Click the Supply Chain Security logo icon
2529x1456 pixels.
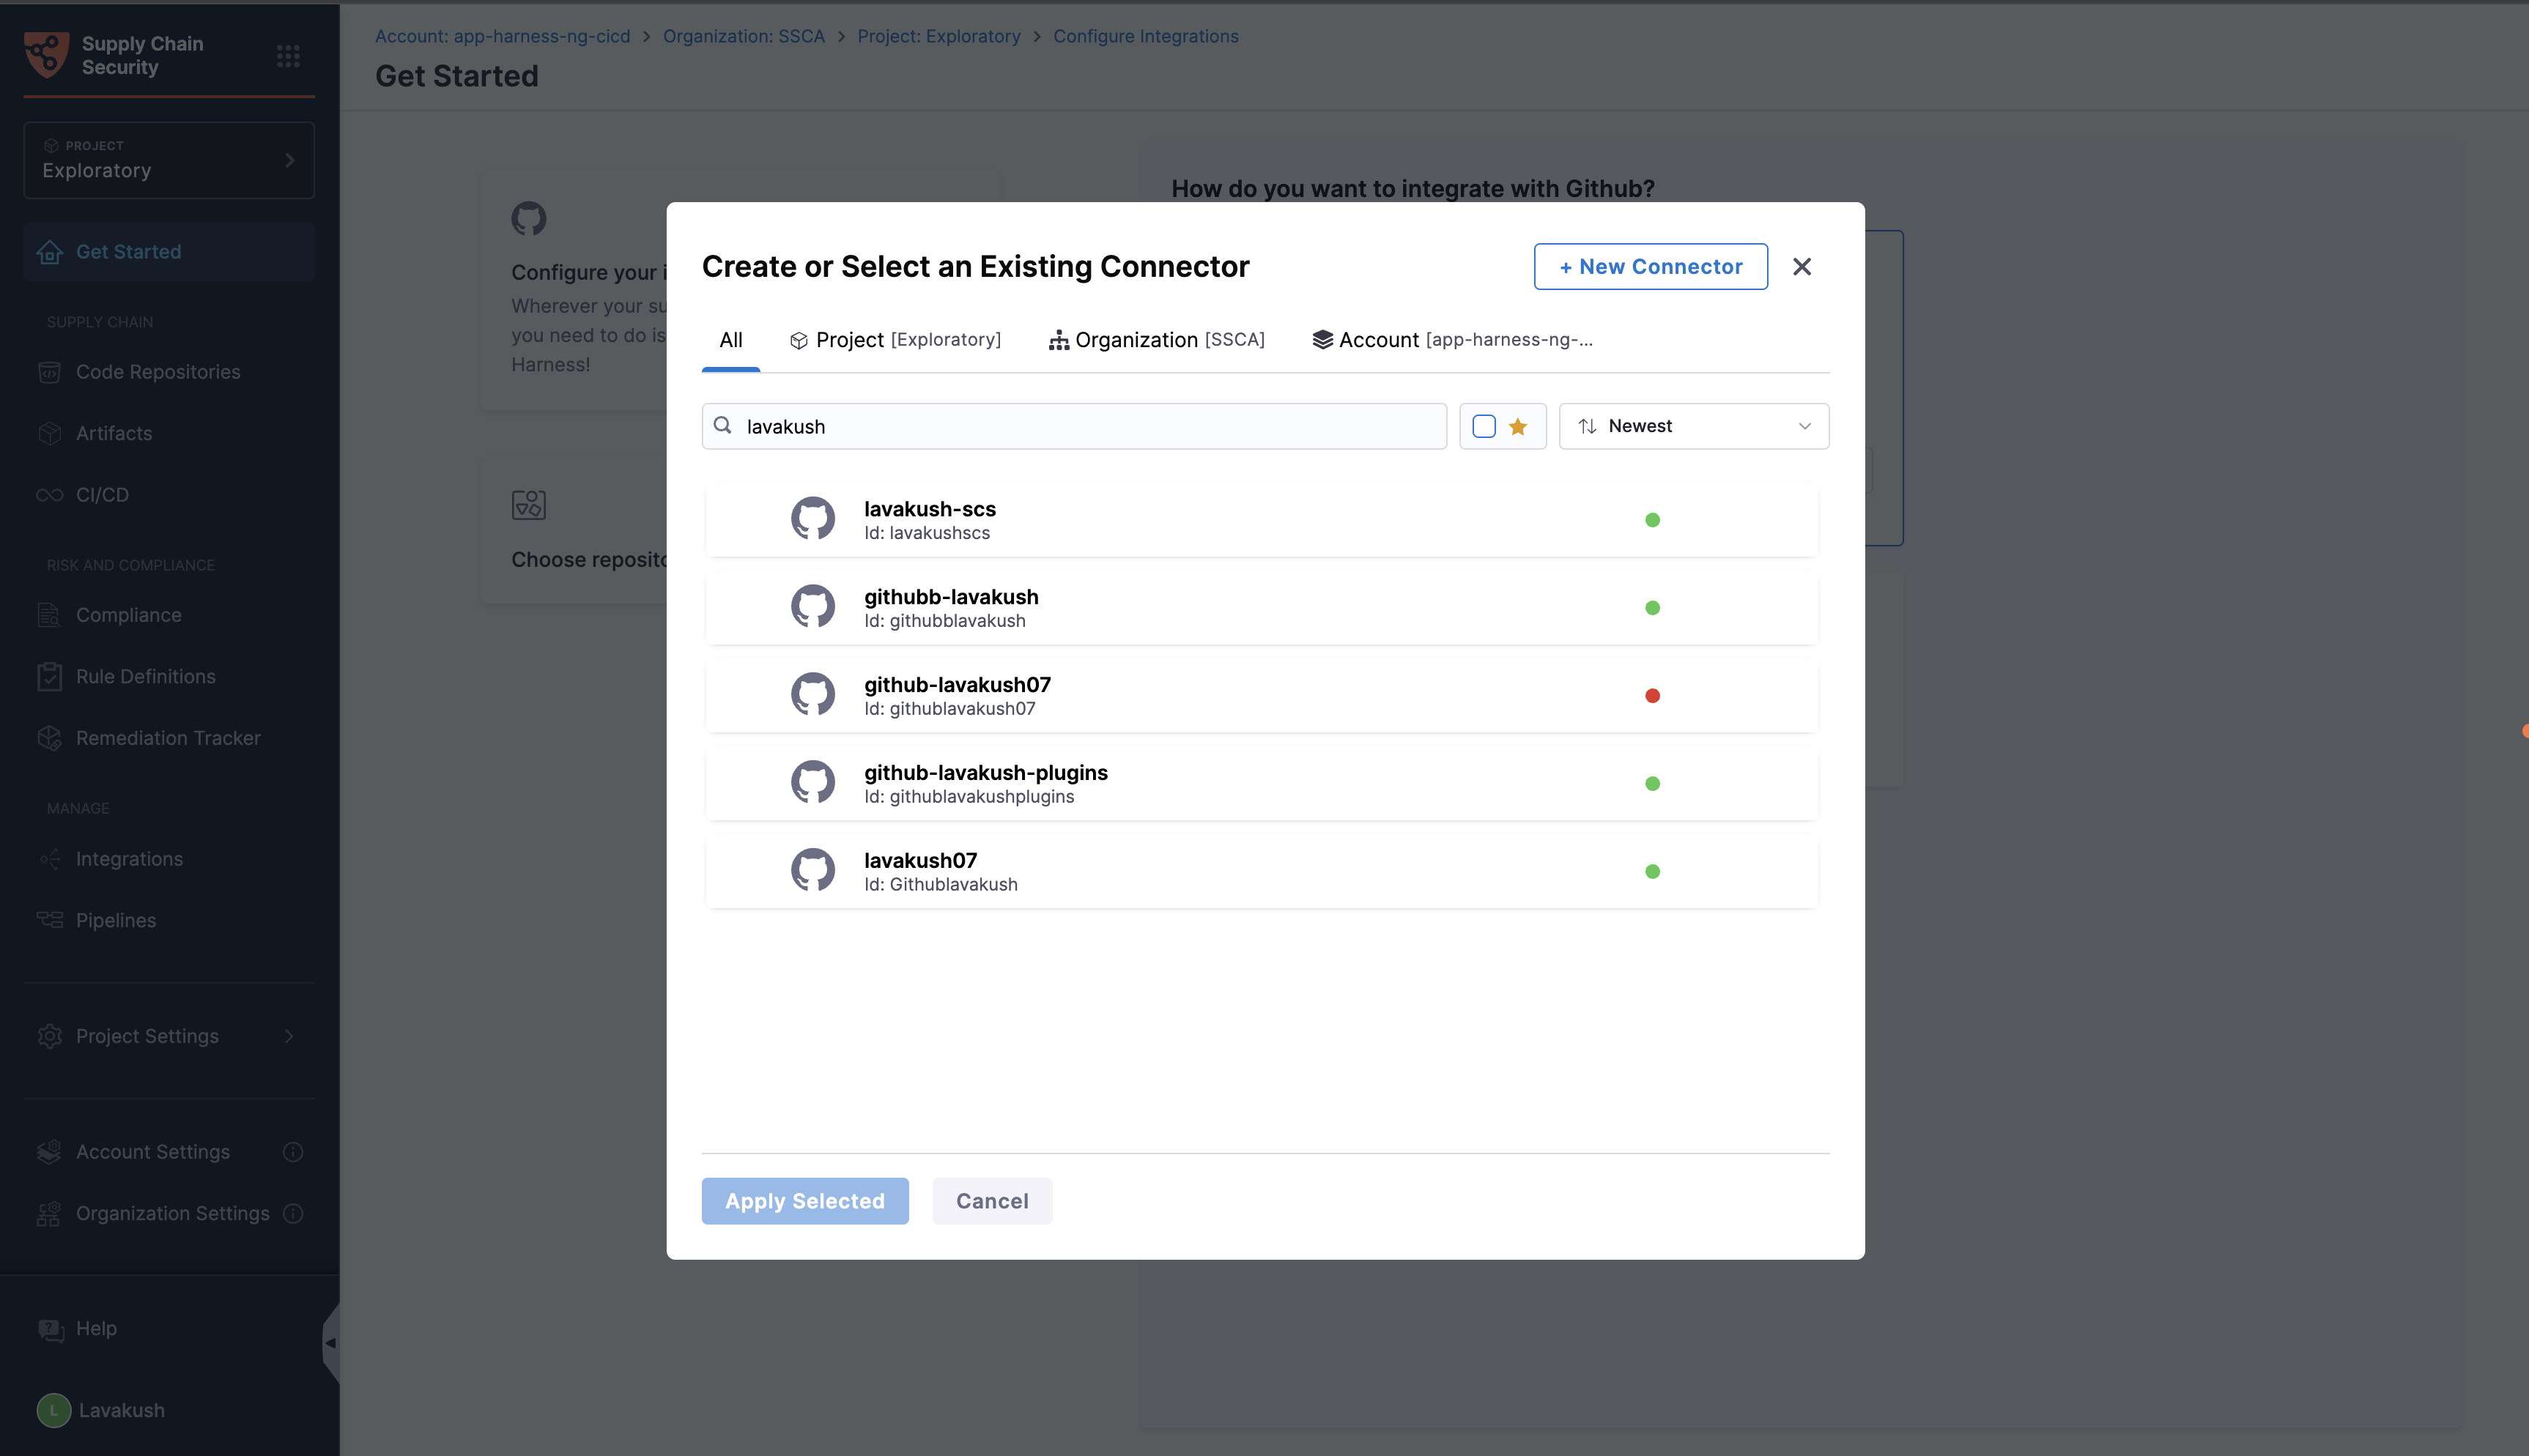point(46,54)
